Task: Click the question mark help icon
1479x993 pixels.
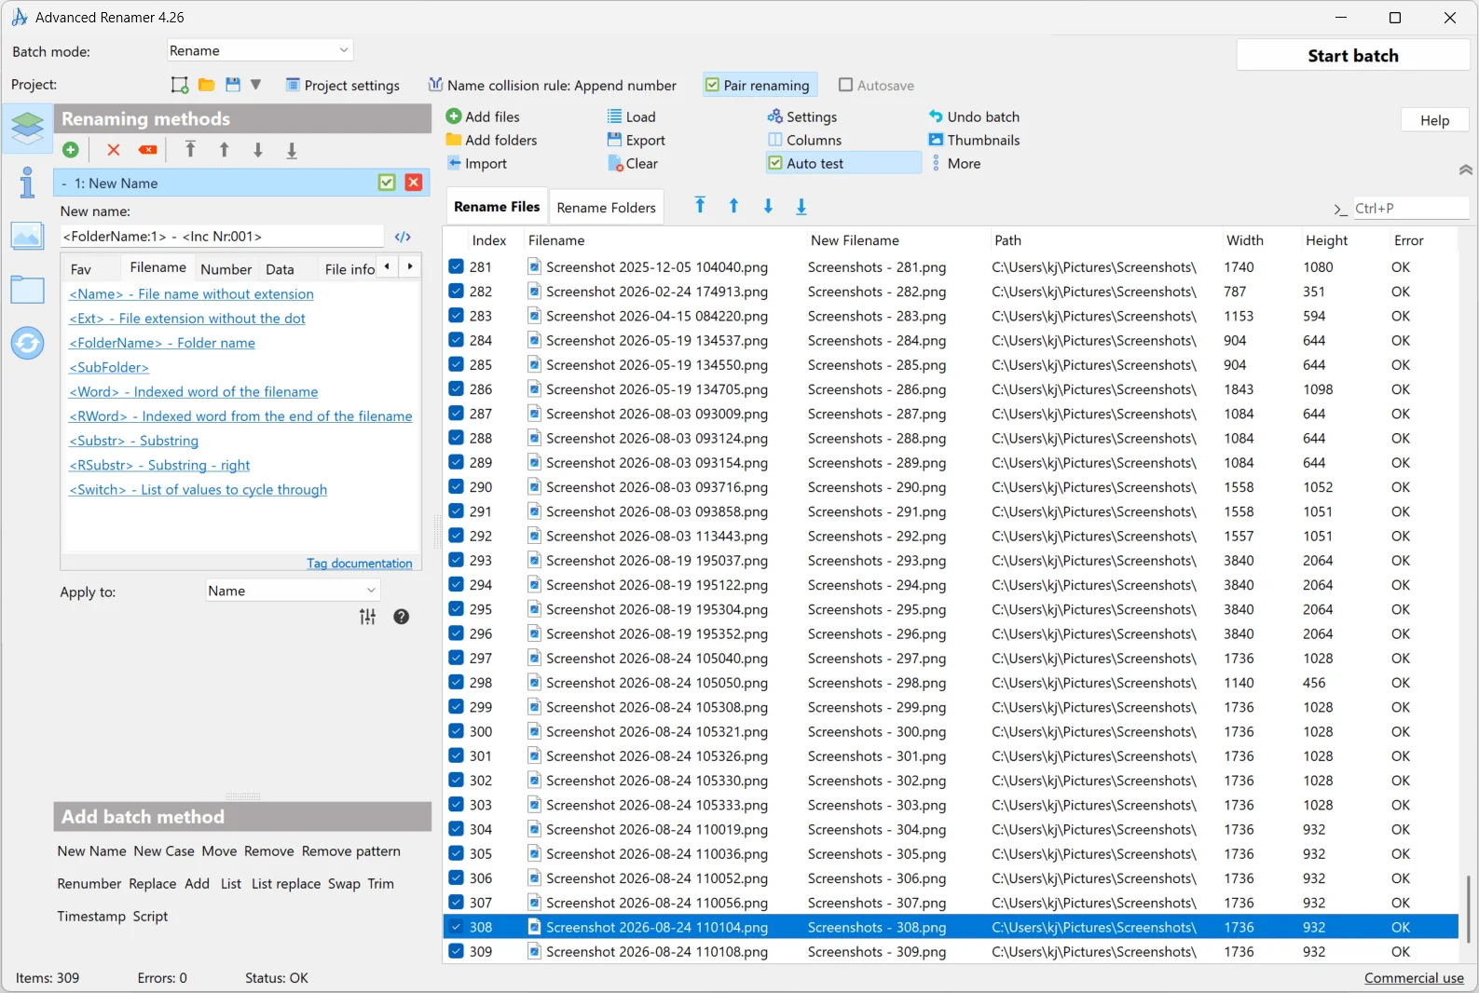Action: click(402, 617)
